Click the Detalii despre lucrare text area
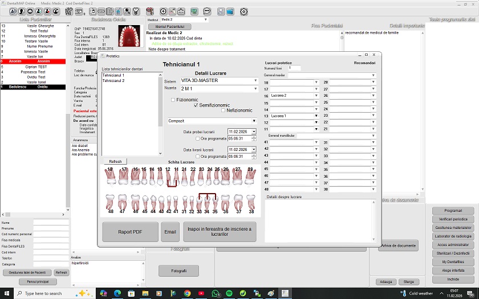 point(319,222)
